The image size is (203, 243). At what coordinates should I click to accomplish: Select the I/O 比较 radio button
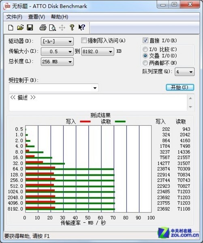(x=145, y=49)
